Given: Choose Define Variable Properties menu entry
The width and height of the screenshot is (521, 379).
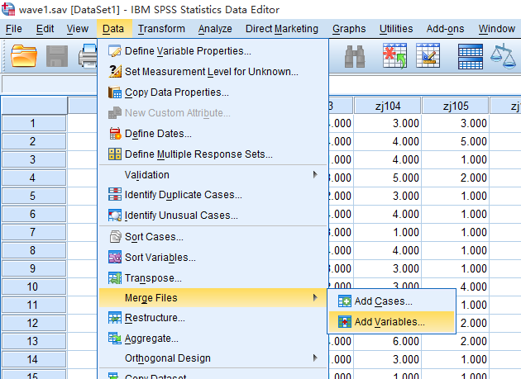Looking at the screenshot, I should click(188, 52).
